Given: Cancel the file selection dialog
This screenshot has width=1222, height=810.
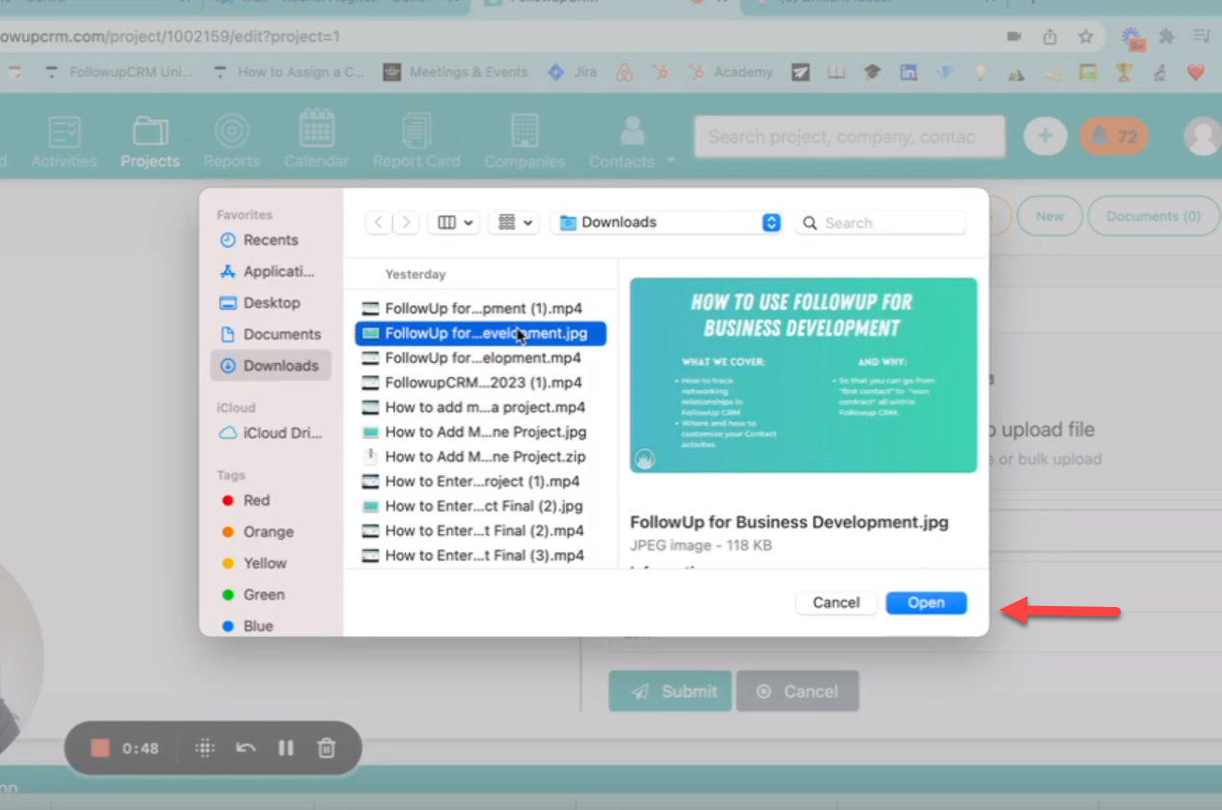Looking at the screenshot, I should 836,602.
